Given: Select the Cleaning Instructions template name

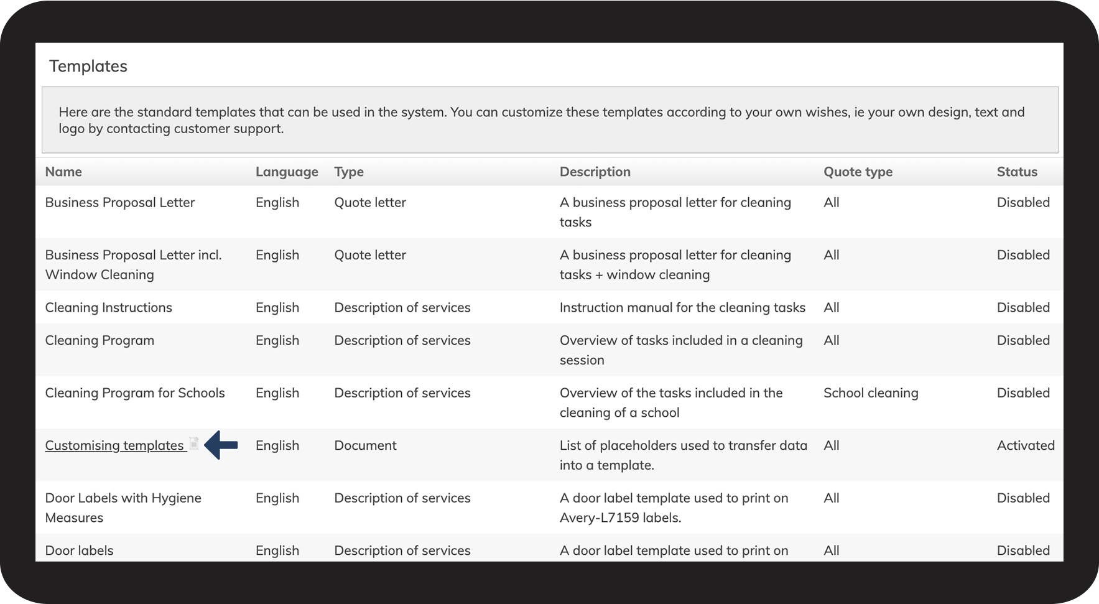Looking at the screenshot, I should coord(109,308).
